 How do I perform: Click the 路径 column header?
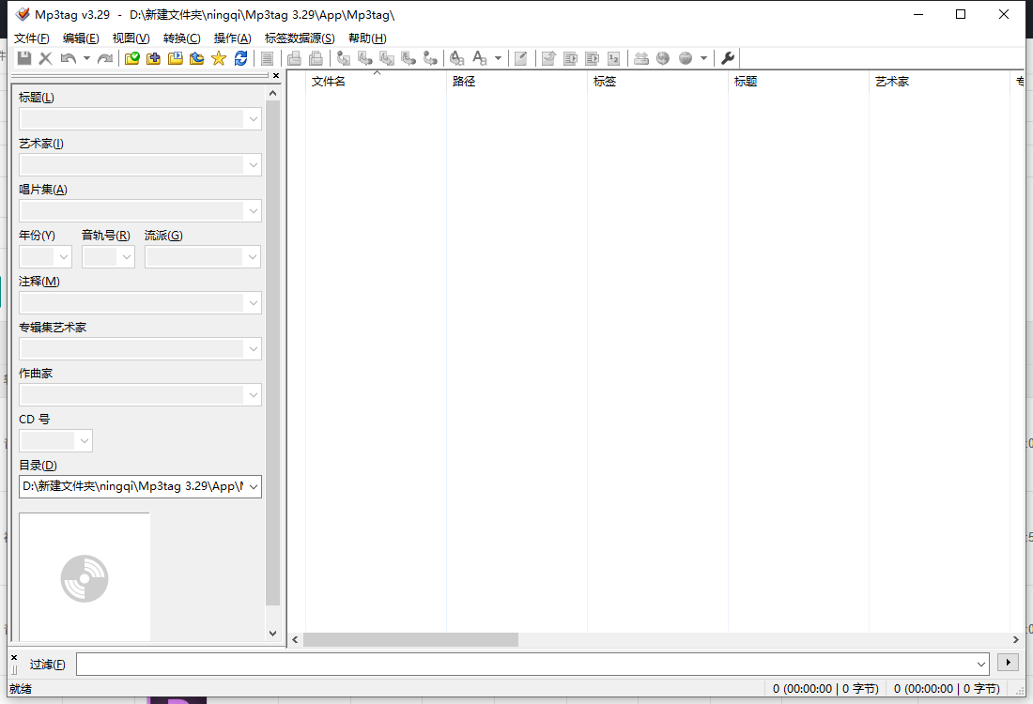pos(516,81)
